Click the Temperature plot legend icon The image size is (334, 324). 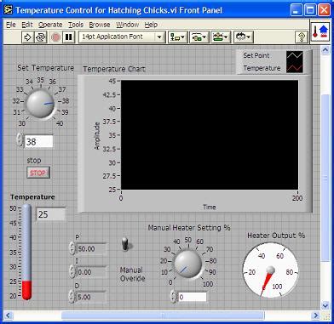click(x=295, y=68)
